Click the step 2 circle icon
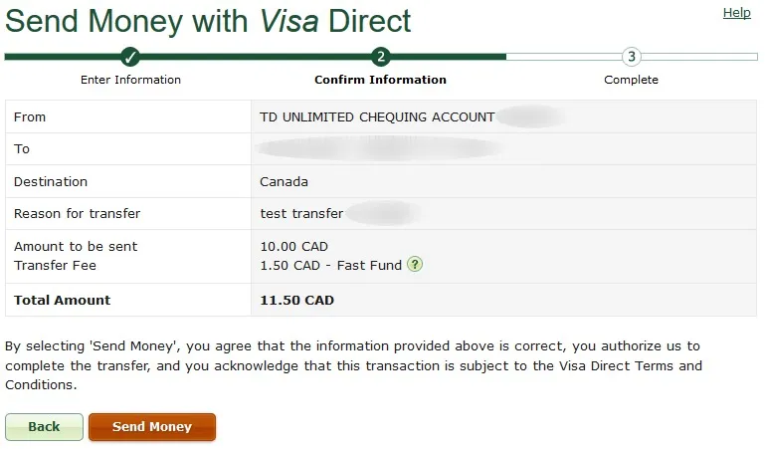This screenshot has width=765, height=449. (x=381, y=57)
